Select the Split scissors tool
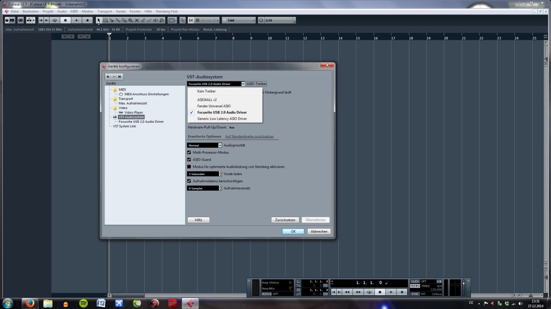The width and height of the screenshot is (551, 309). click(x=111, y=20)
